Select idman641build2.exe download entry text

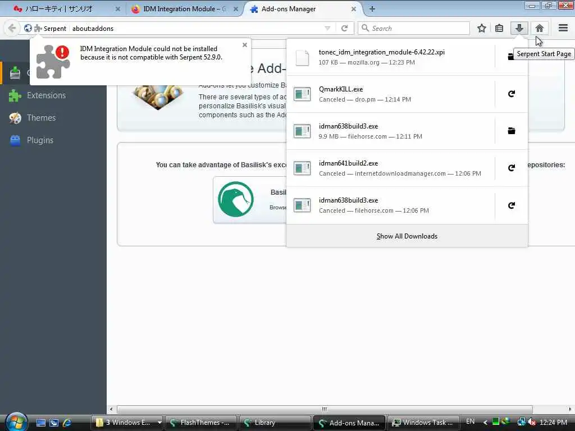[348, 163]
